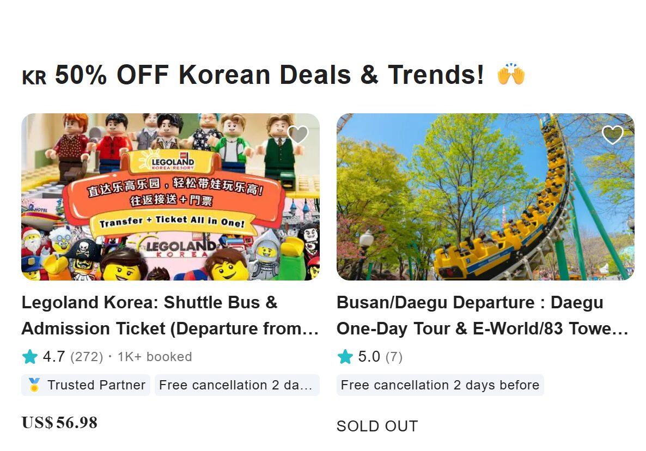Click the raised hands emoji in heading
The image size is (646, 451).
(x=510, y=75)
